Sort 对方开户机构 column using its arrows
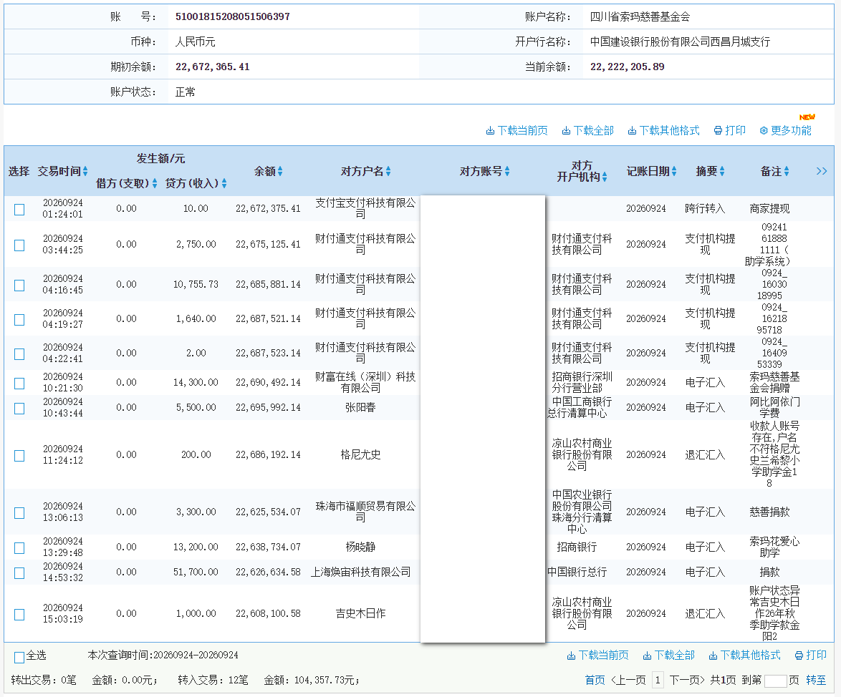Screen dimensions: 841x697 [605, 177]
